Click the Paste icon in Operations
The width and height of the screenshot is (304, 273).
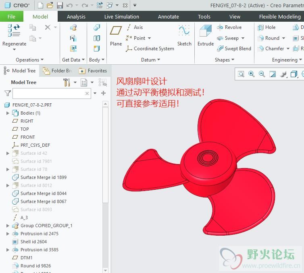coord(33,38)
